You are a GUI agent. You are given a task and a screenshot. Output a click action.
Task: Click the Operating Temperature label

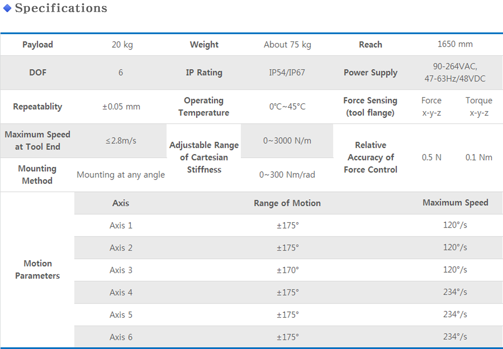(204, 107)
